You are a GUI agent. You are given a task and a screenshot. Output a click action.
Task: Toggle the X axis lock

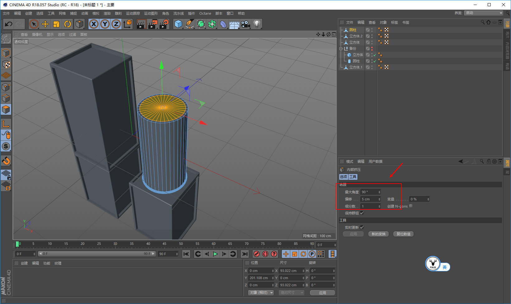(94, 24)
